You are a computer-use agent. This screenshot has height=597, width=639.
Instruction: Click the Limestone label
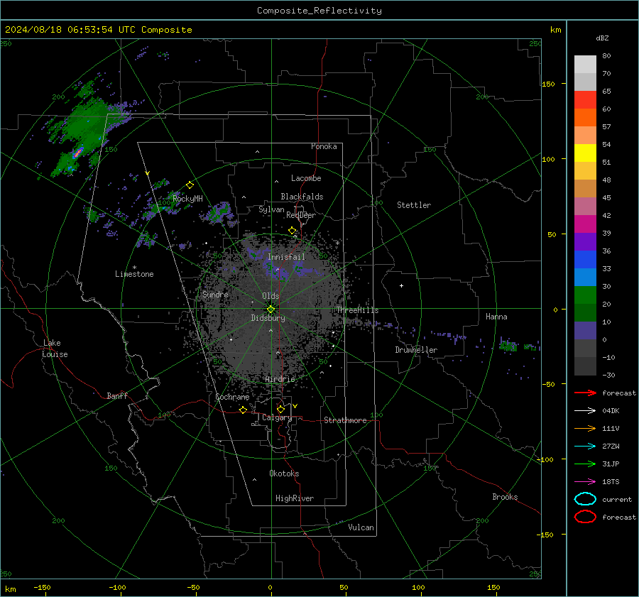tap(134, 274)
